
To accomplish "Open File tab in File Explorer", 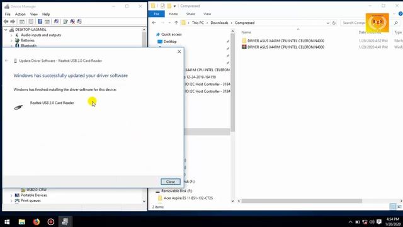I will pos(156,14).
